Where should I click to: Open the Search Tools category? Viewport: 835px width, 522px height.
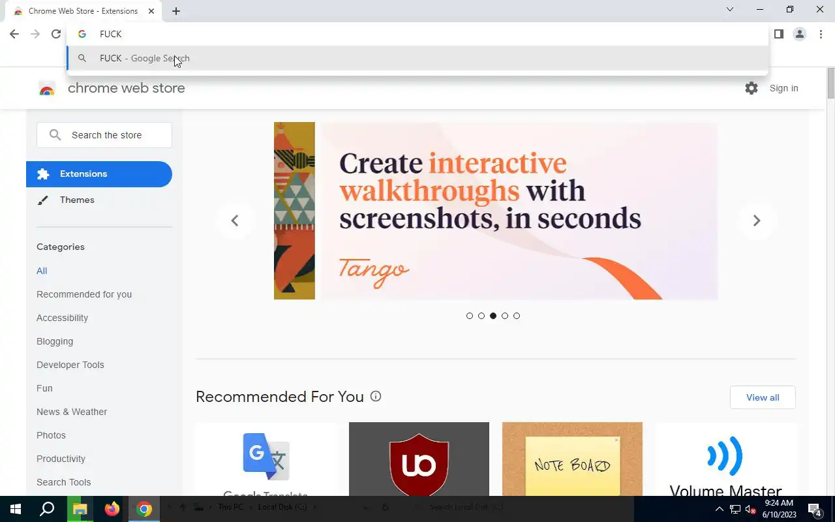click(63, 482)
